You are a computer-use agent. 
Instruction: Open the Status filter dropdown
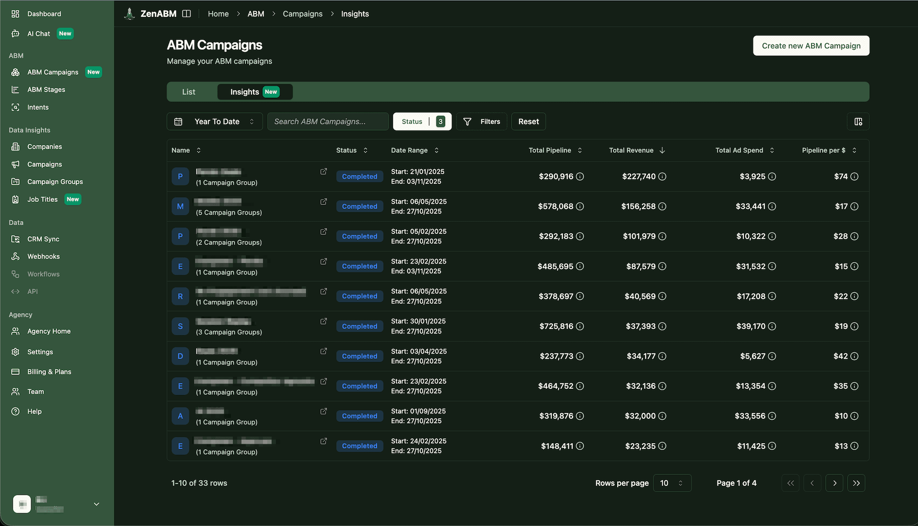click(422, 121)
